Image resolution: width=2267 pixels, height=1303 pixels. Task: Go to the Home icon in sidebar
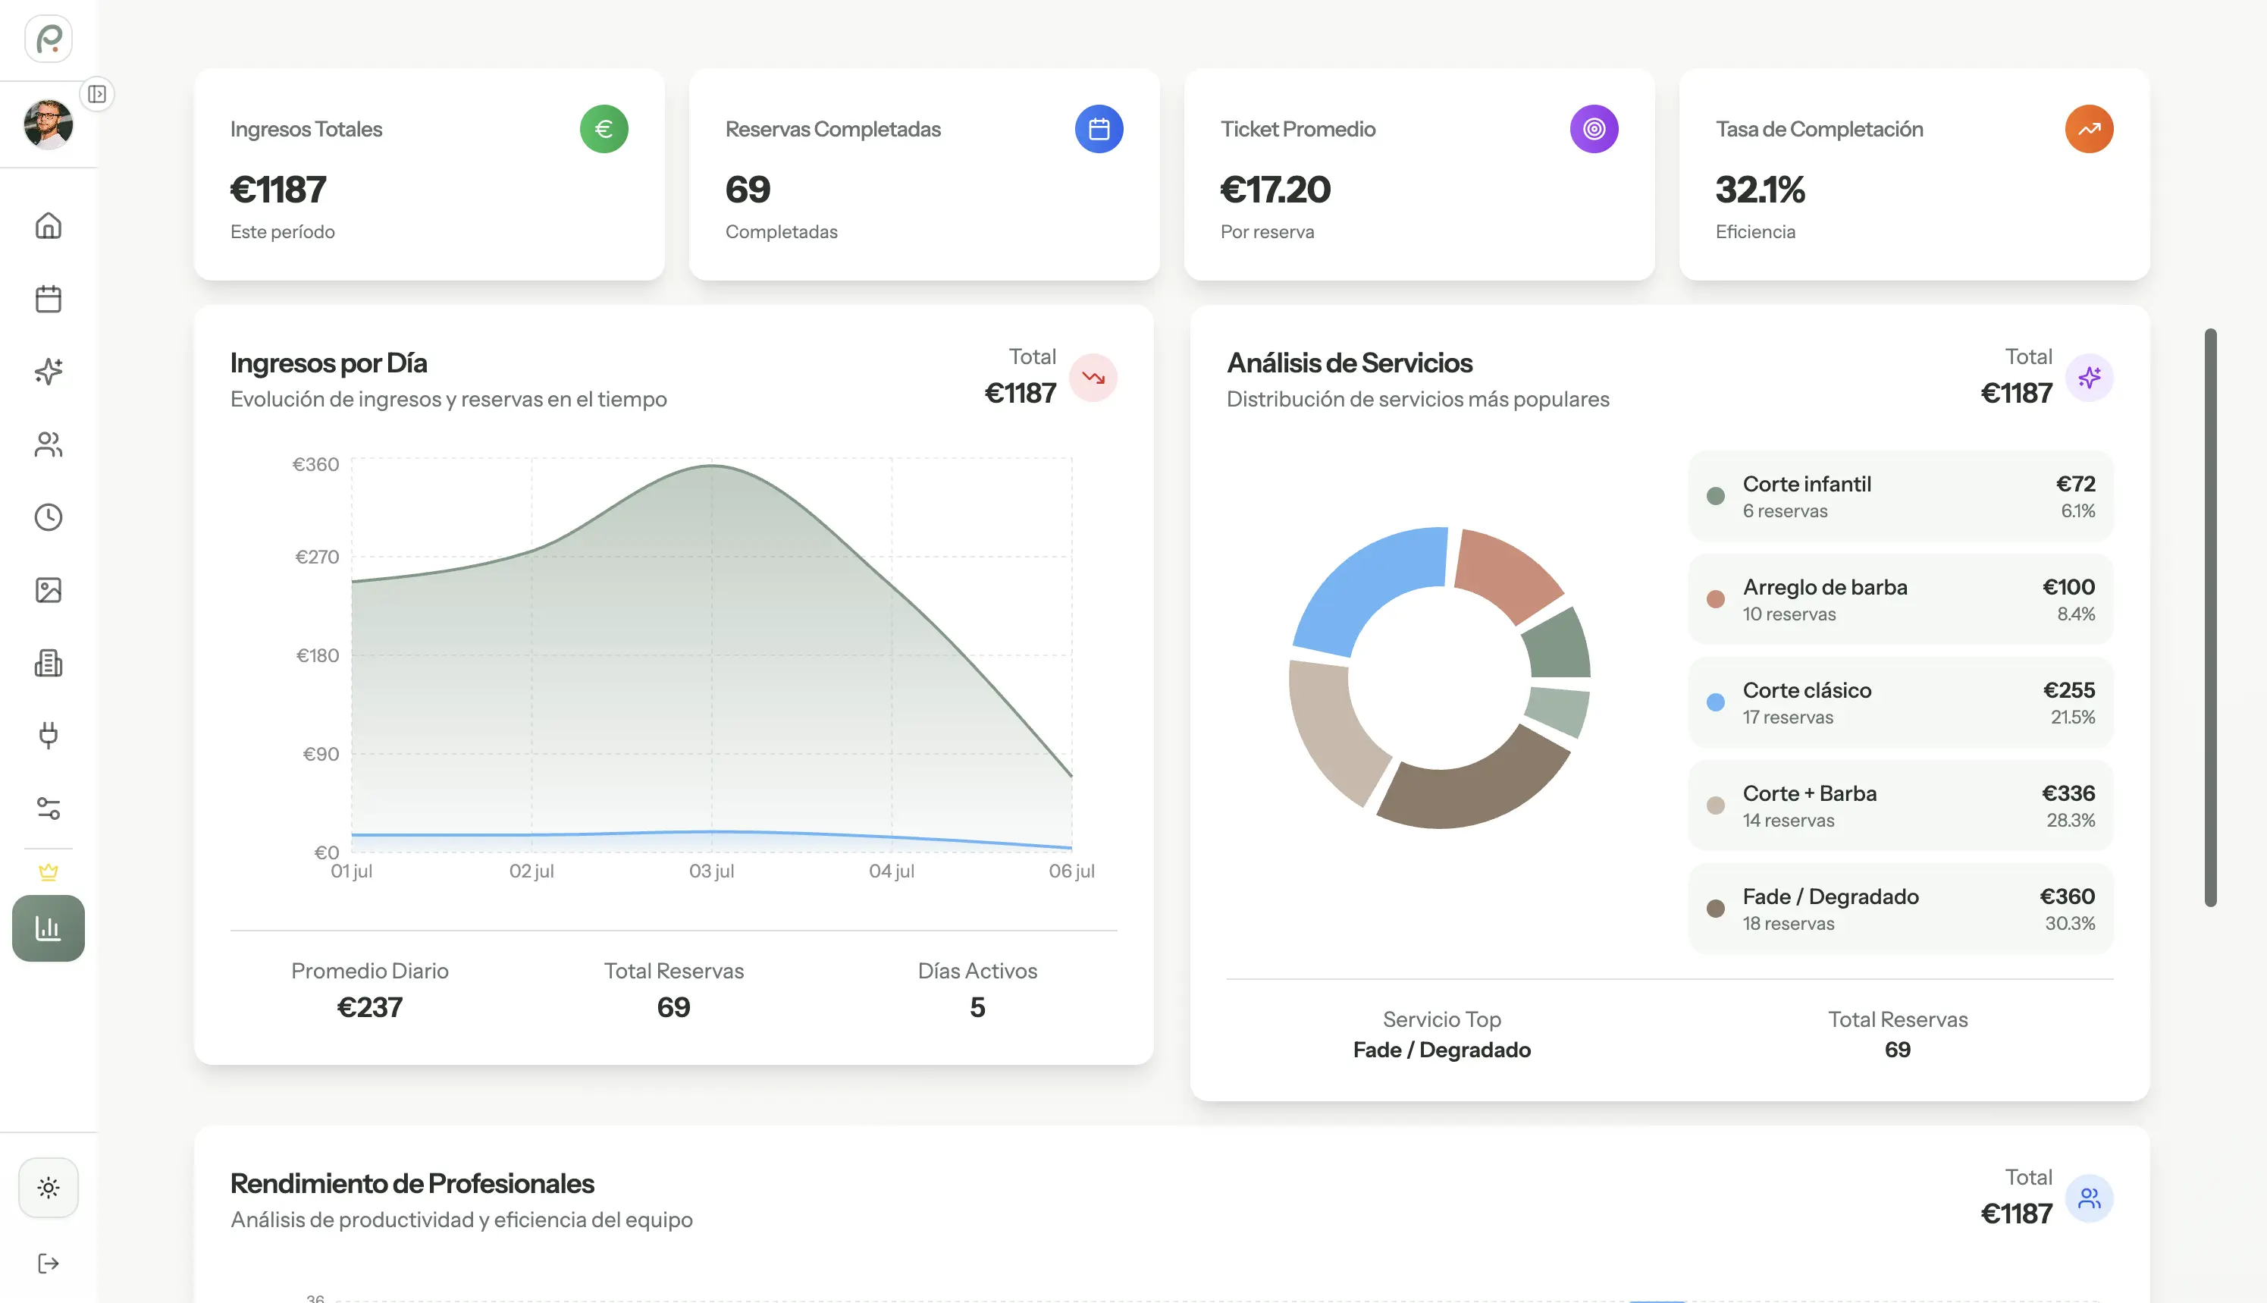49,225
